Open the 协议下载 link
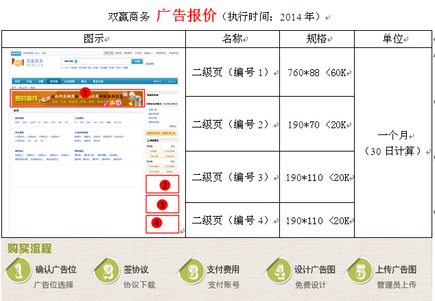The width and height of the screenshot is (435, 301). pyautogui.click(x=140, y=285)
